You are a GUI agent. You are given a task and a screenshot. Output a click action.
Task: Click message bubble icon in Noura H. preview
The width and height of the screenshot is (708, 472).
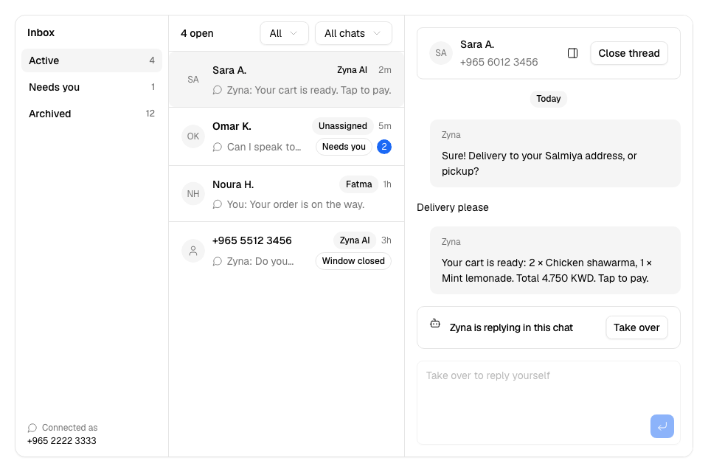tap(217, 204)
